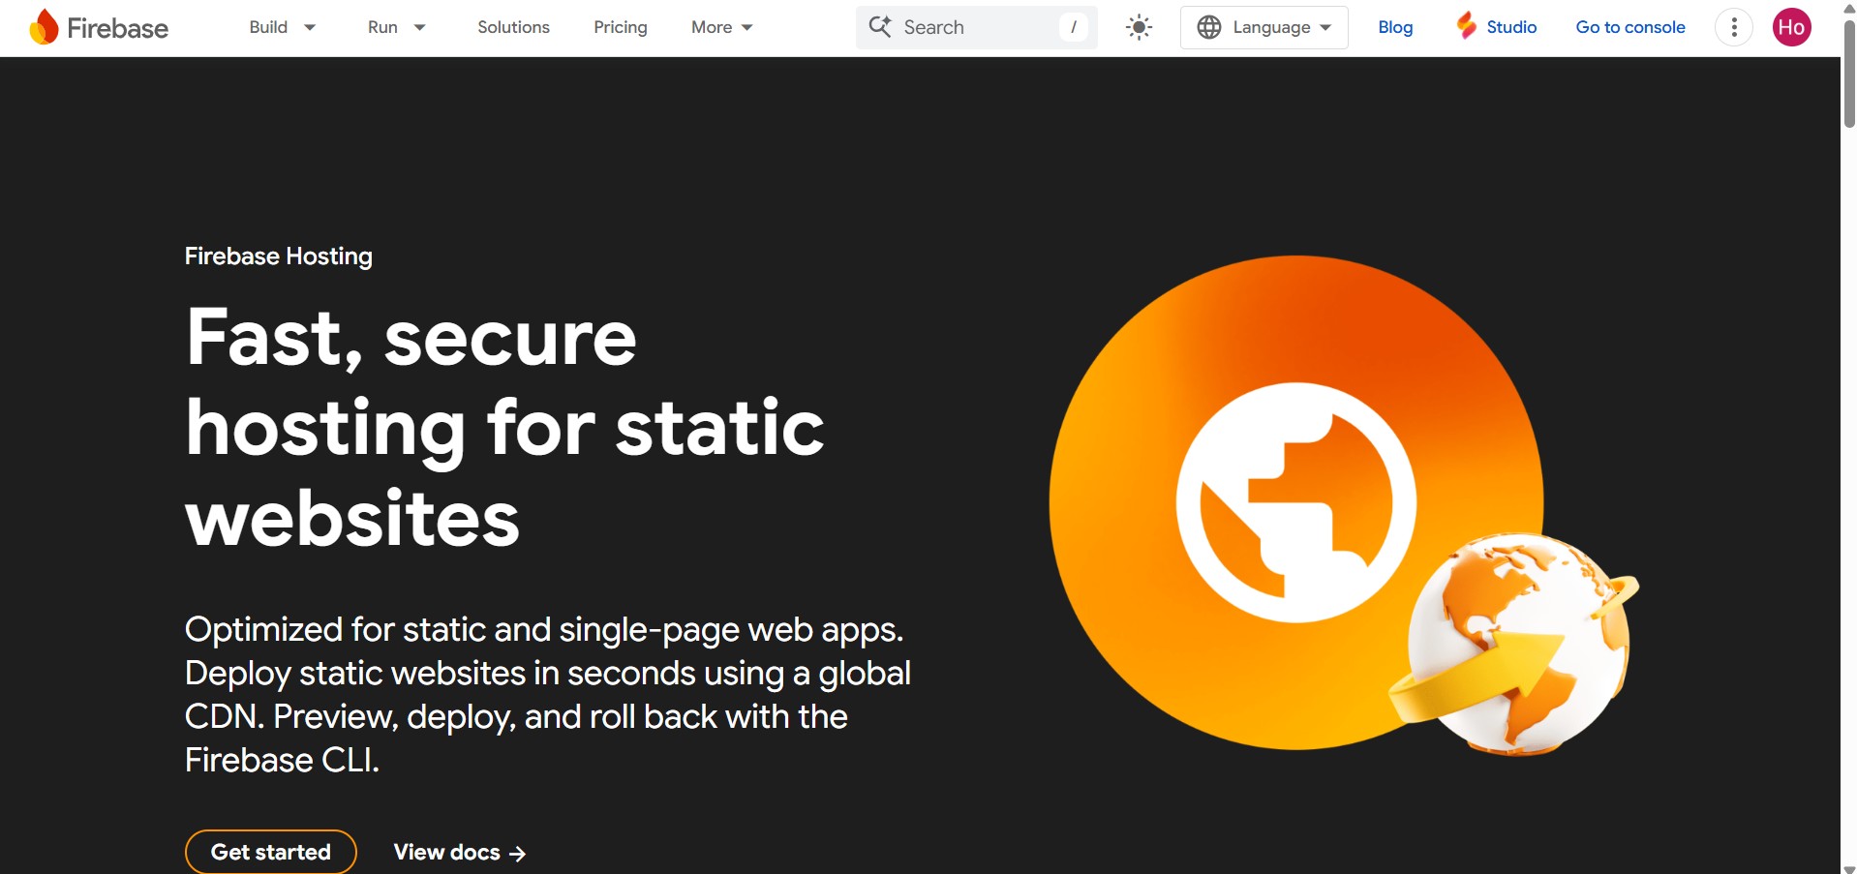Open the Build dropdown menu
Screen dimensions: 1857x874
[x=282, y=27]
